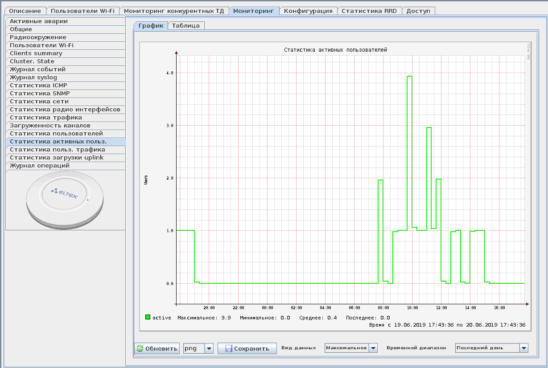Open the Конфигурация tab

(308, 11)
